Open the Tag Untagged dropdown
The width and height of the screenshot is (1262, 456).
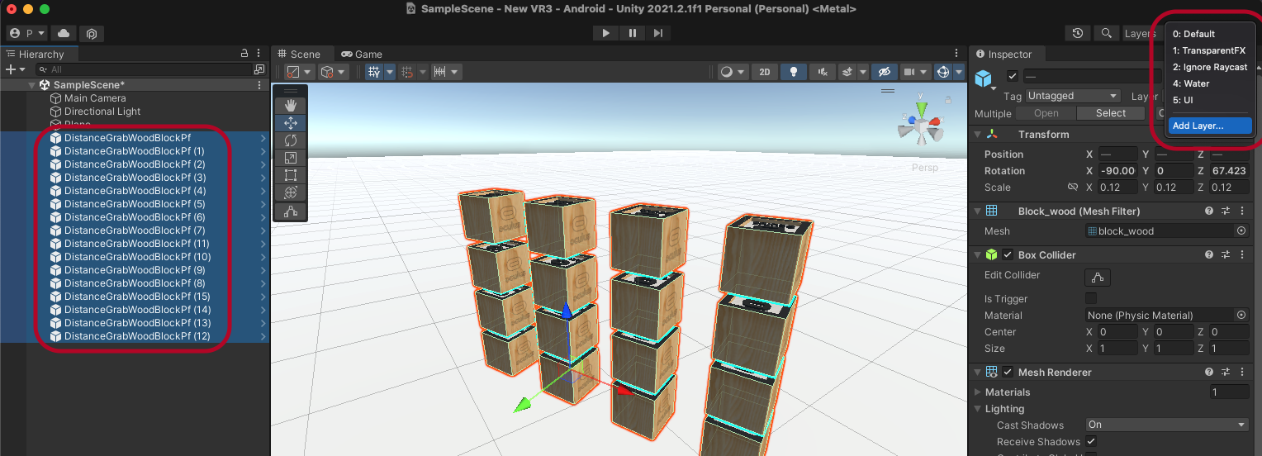point(1073,96)
